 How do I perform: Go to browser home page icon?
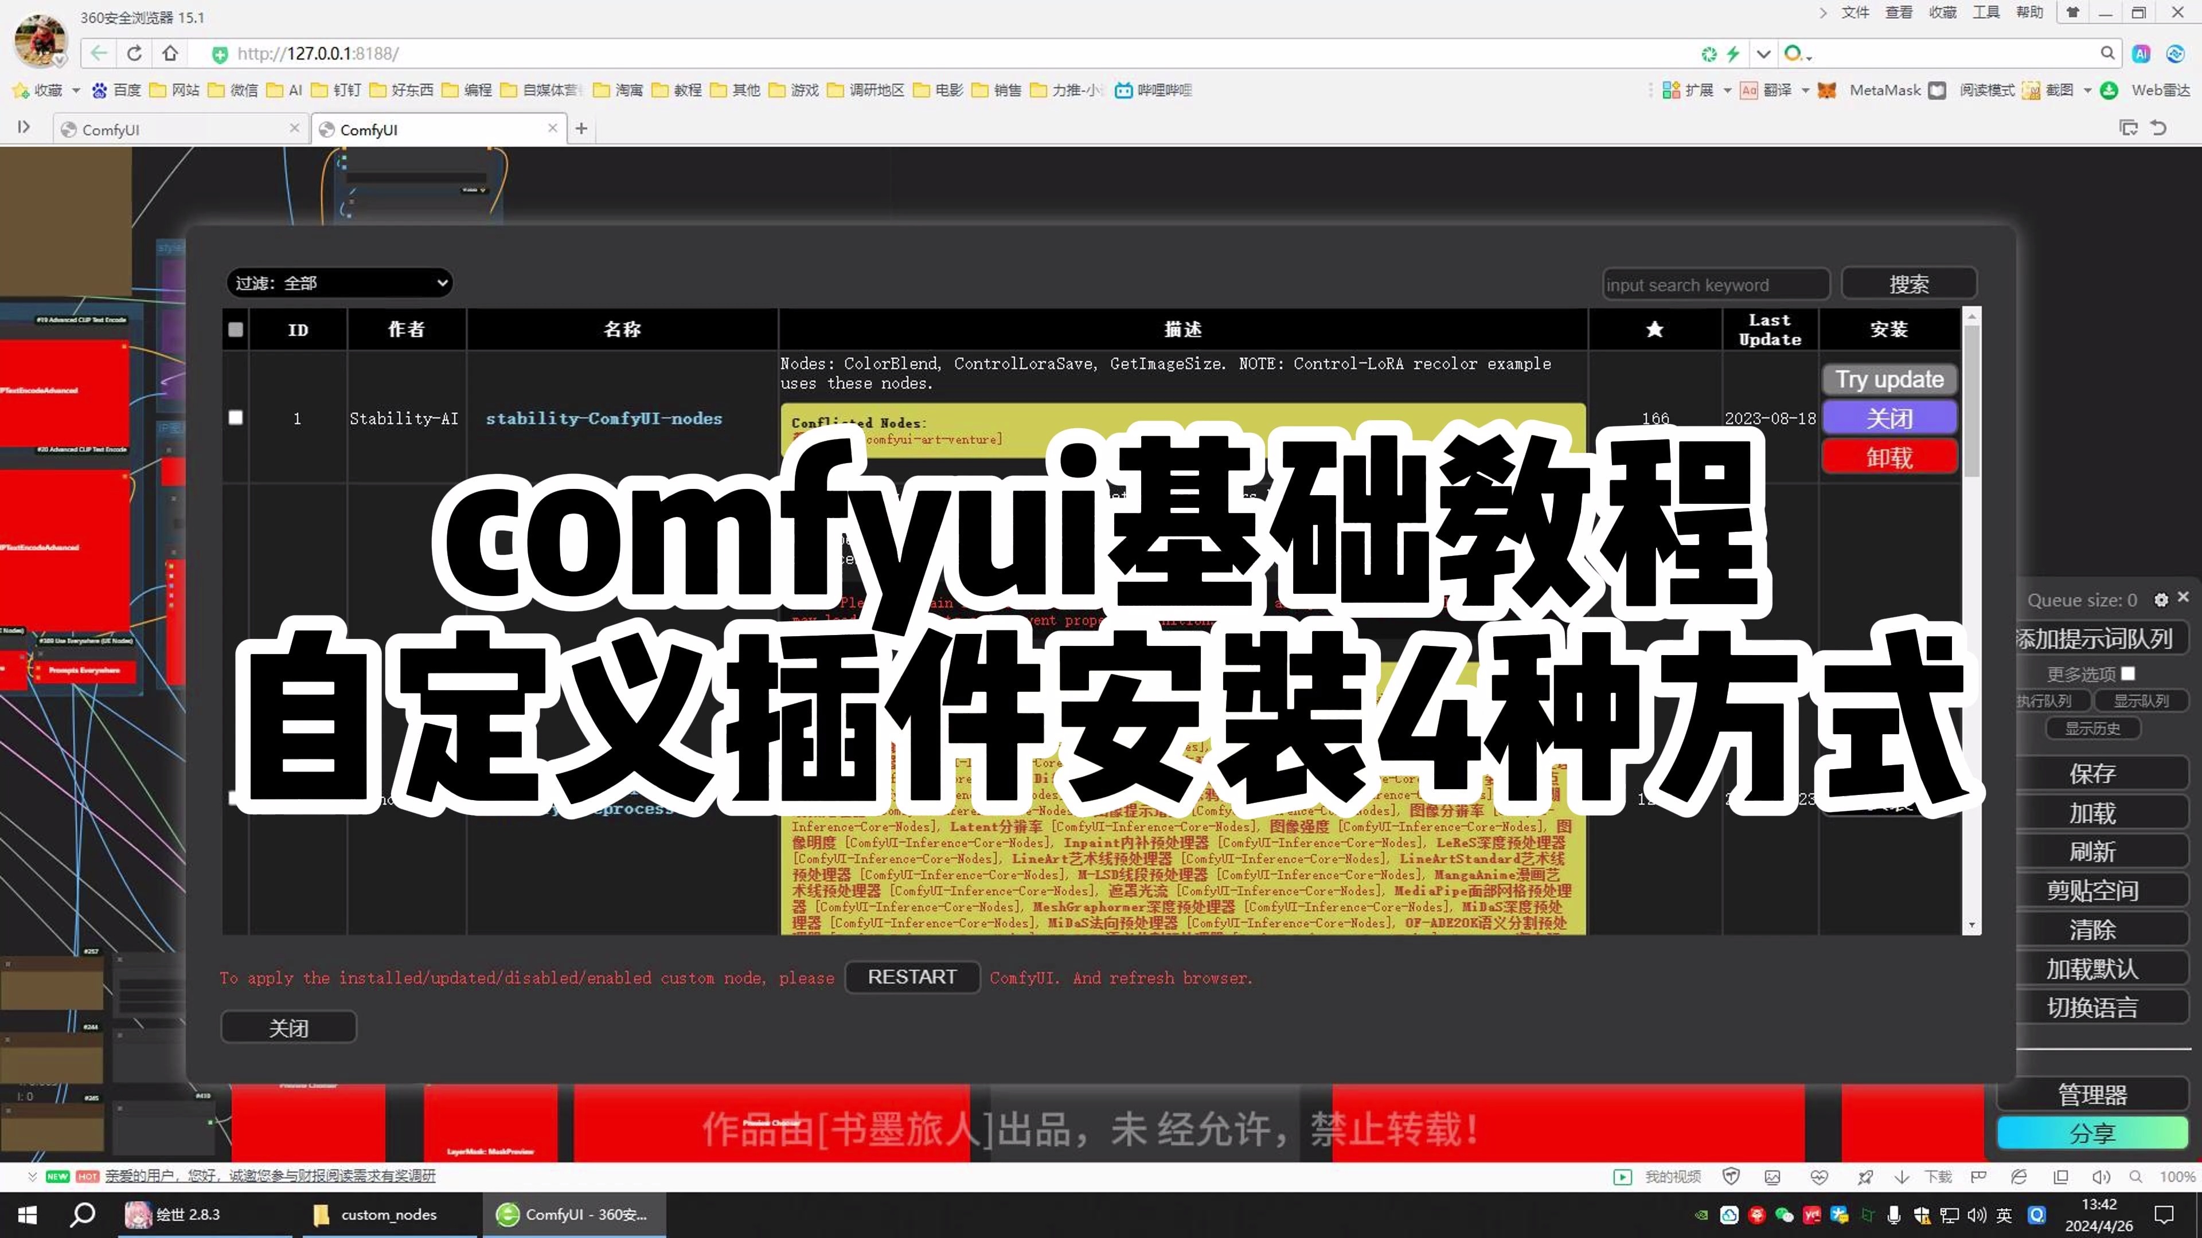click(x=170, y=54)
